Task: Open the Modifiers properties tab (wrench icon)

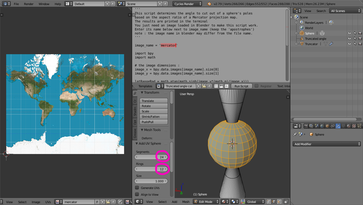Action: tap(338, 126)
